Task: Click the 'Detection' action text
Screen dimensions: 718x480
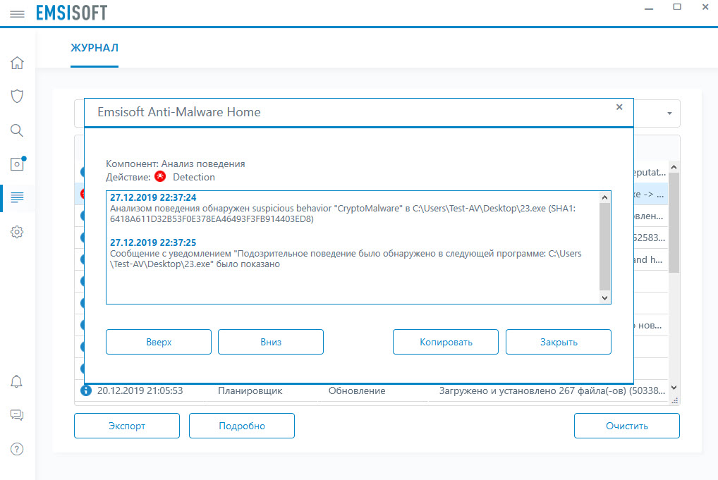Action: point(194,177)
